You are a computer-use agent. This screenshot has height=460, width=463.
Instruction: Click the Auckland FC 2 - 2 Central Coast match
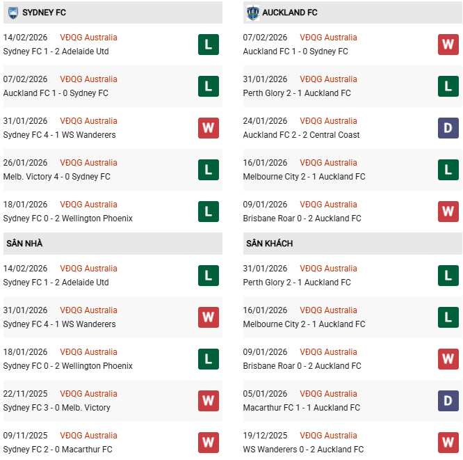[301, 135]
